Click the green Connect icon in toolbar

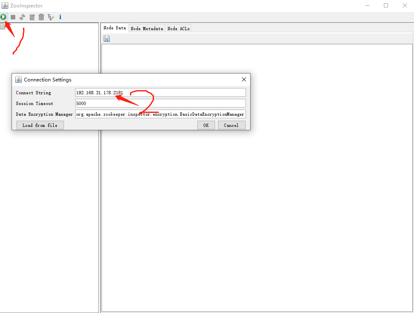pyautogui.click(x=3, y=17)
